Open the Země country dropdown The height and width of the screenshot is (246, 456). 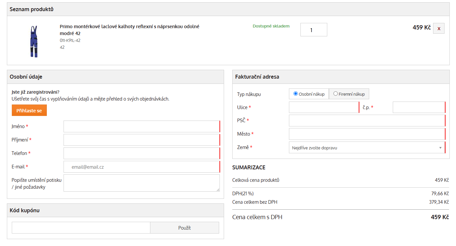click(x=367, y=148)
